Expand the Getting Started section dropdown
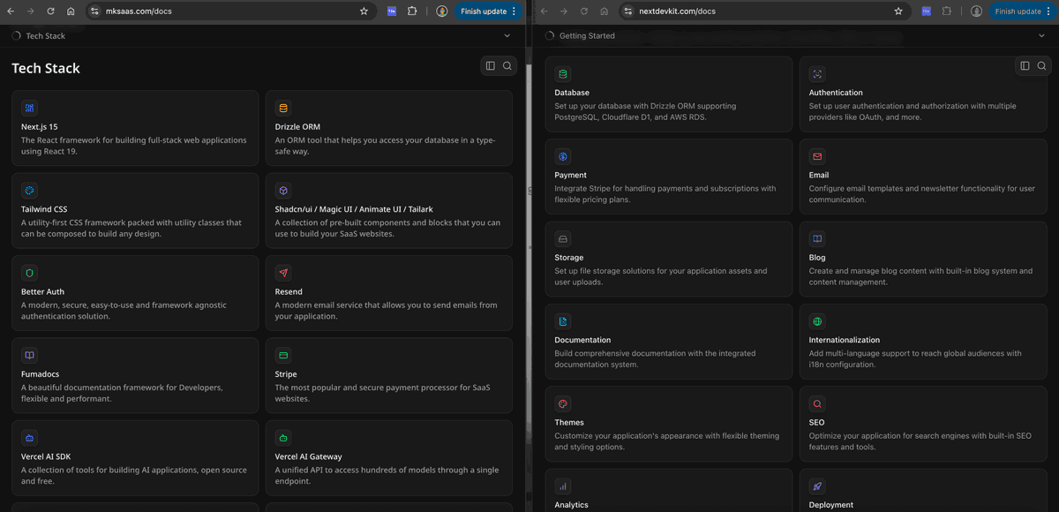This screenshot has height=512, width=1059. pyautogui.click(x=1041, y=36)
